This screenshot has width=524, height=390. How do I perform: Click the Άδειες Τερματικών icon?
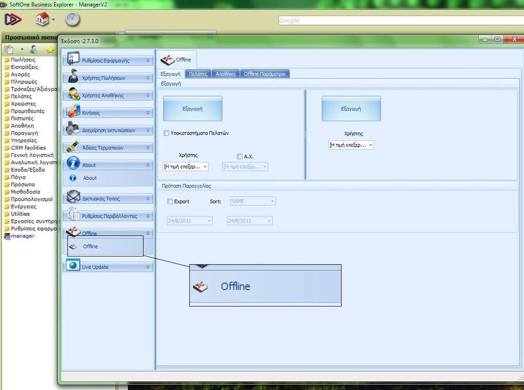pyautogui.click(x=73, y=146)
